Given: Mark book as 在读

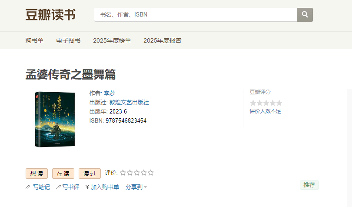Looking at the screenshot, I should (x=63, y=174).
